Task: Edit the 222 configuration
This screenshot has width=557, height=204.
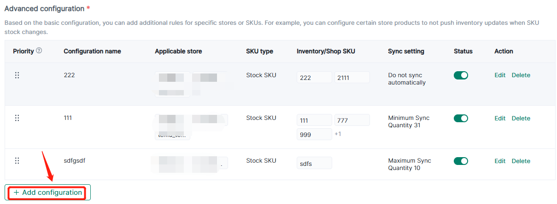Action: (500, 75)
